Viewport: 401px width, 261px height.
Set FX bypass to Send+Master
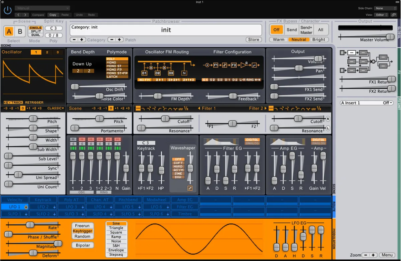point(306,30)
